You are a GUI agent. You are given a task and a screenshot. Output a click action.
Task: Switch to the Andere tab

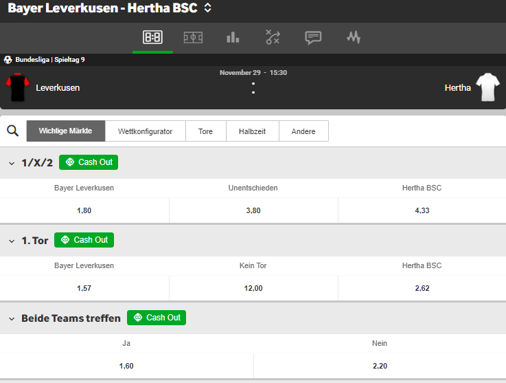tap(303, 131)
